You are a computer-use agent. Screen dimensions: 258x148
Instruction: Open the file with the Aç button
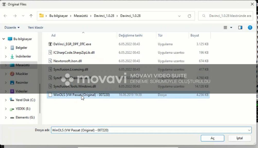pyautogui.click(x=212, y=138)
